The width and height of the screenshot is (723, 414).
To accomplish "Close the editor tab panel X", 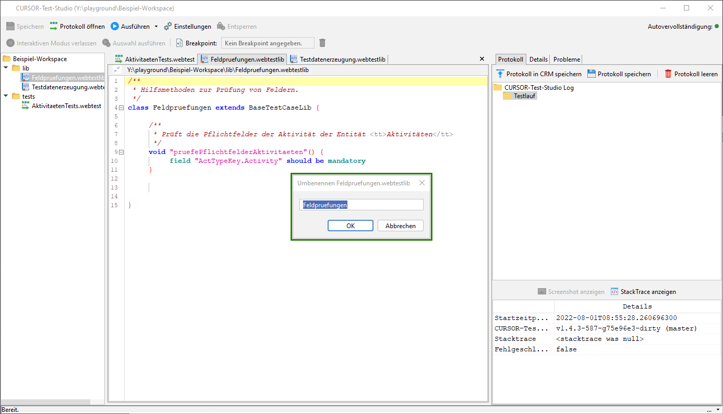I will [x=481, y=59].
